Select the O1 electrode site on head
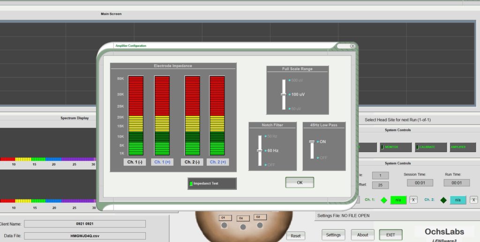Image resolution: width=480 pixels, height=242 pixels. (225, 218)
